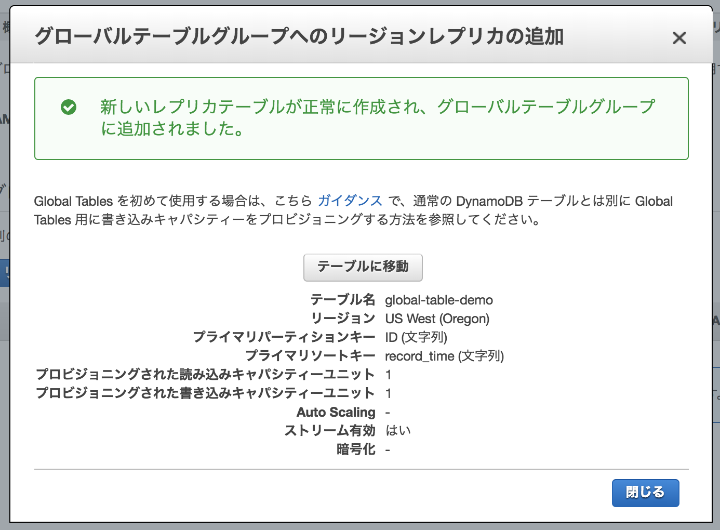Viewport: 720px width, 530px height.
Task: Click the プライマリソートキー label
Action: [x=310, y=356]
